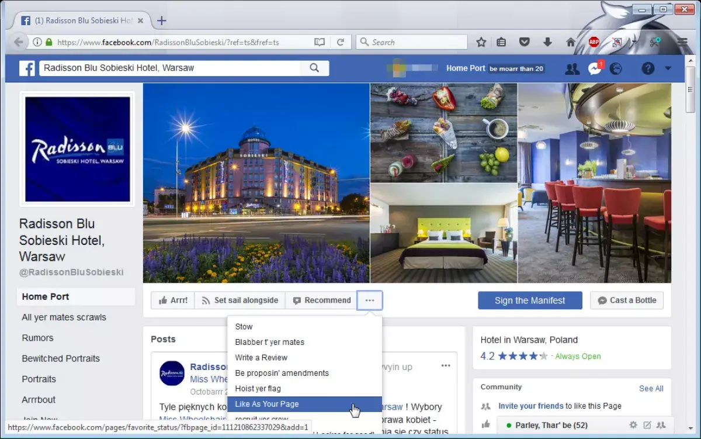Click the Radisson avatar in the post
The height and width of the screenshot is (439, 701).
[x=172, y=373]
